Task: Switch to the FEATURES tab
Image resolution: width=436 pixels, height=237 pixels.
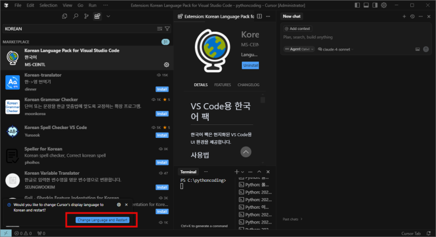Action: [x=222, y=84]
